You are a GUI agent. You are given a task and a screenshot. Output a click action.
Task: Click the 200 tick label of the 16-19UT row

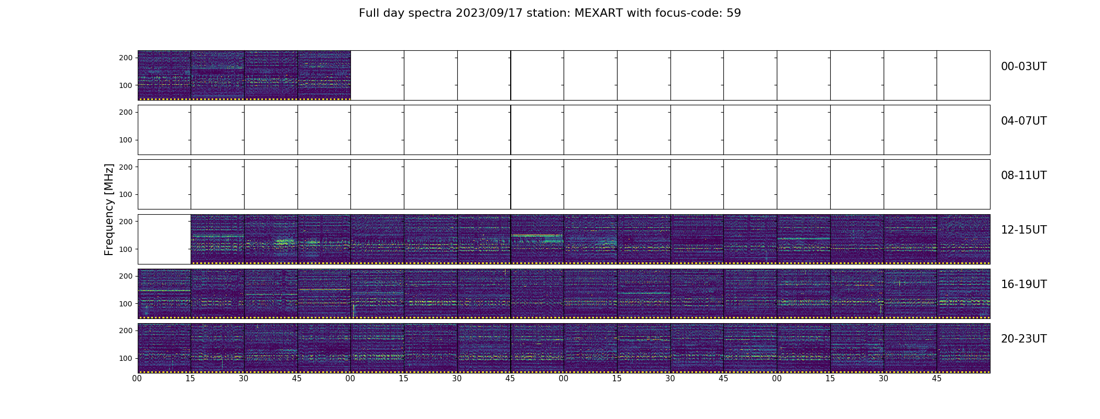click(126, 276)
